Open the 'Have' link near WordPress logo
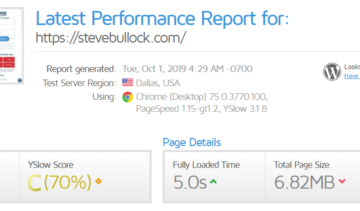The image size is (360, 211). click(x=351, y=76)
